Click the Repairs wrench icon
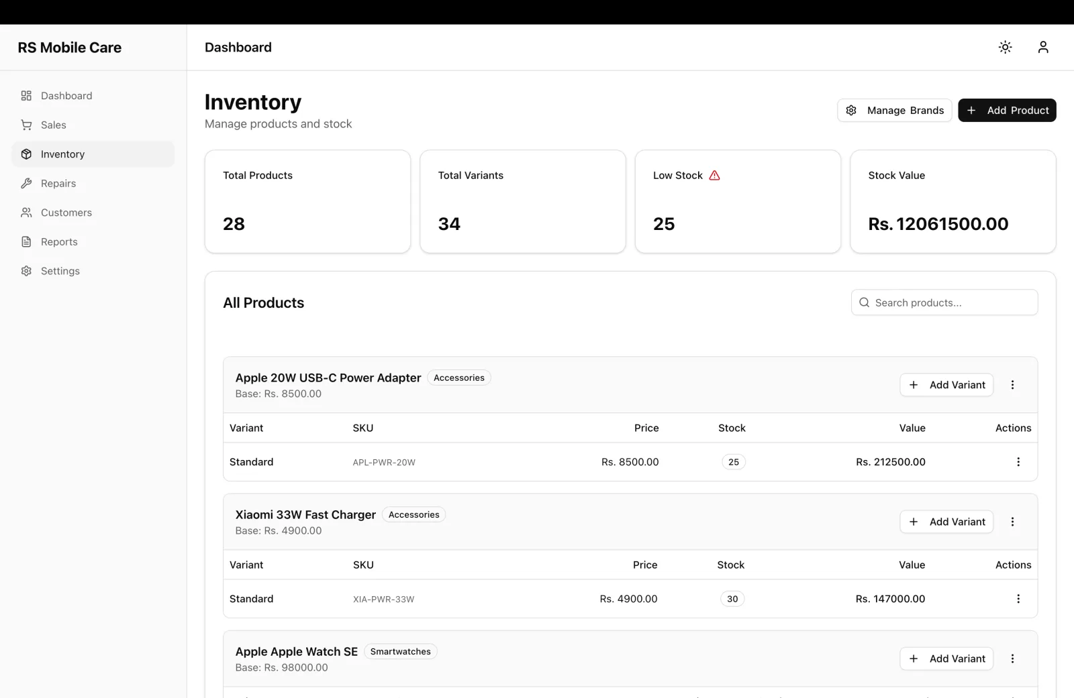1074x698 pixels. click(26, 183)
